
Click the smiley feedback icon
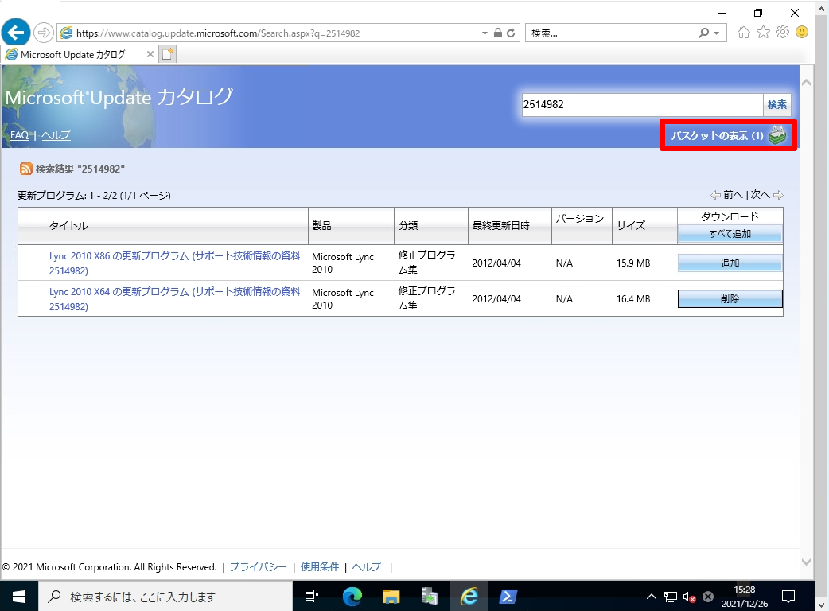pyautogui.click(x=802, y=33)
